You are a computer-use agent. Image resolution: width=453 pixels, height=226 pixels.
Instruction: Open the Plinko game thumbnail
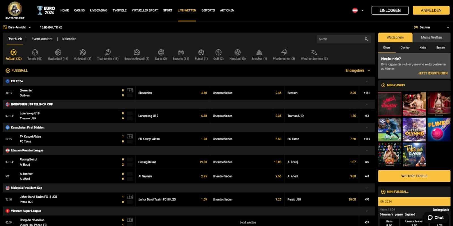[x=439, y=129]
